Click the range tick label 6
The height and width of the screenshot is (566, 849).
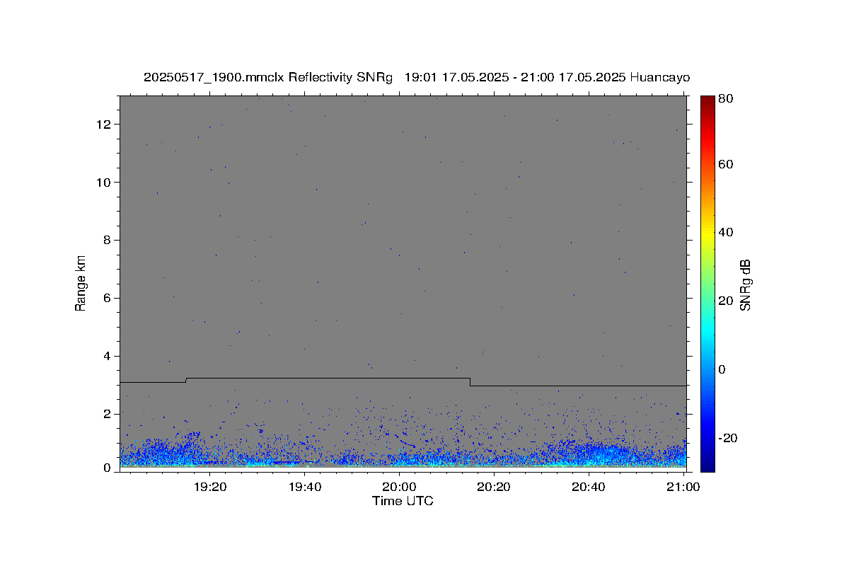[x=108, y=299]
